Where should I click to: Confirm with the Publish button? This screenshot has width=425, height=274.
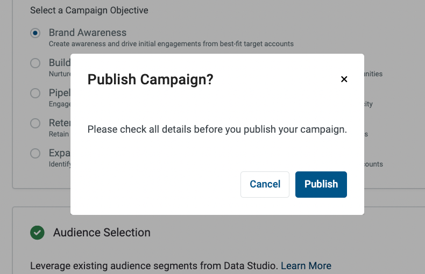321,184
